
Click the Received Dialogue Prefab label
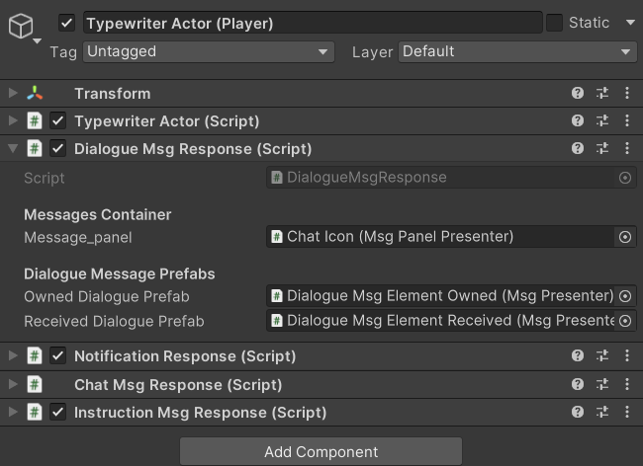point(114,321)
